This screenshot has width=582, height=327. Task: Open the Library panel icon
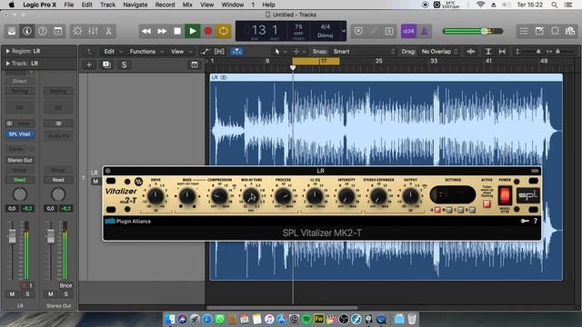tap(12, 31)
